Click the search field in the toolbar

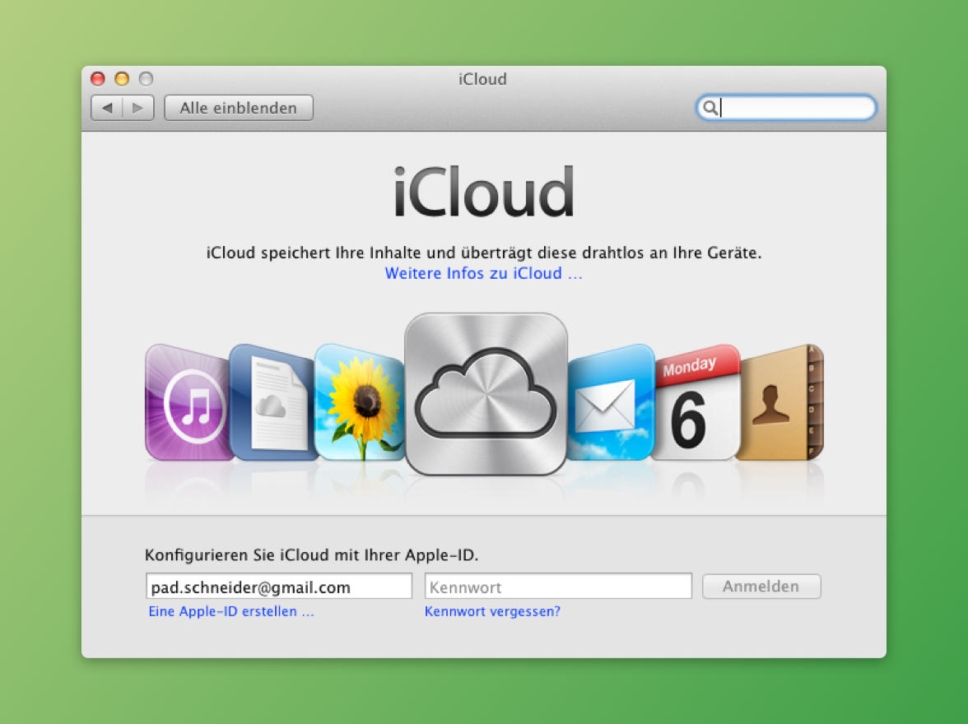[790, 108]
